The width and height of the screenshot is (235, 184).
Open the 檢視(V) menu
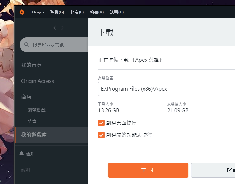[97, 12]
